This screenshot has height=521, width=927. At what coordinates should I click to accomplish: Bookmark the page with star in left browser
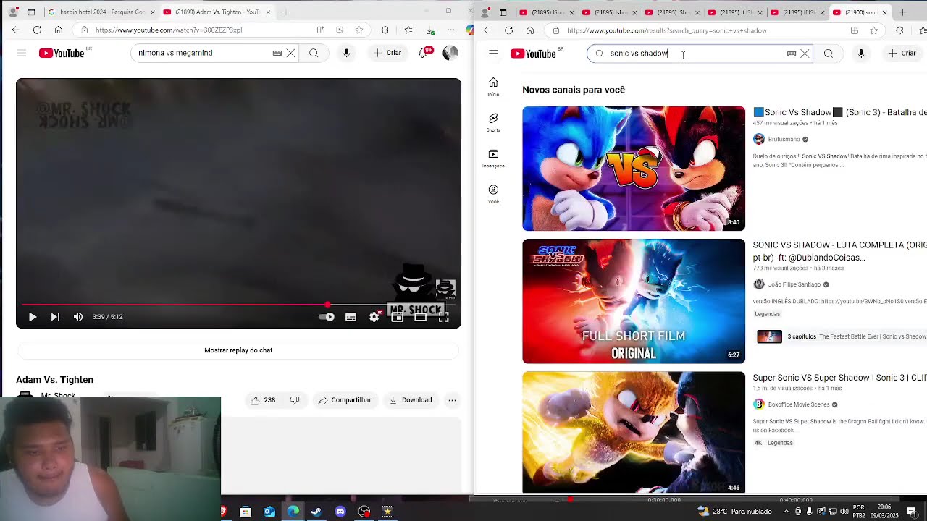tap(359, 30)
